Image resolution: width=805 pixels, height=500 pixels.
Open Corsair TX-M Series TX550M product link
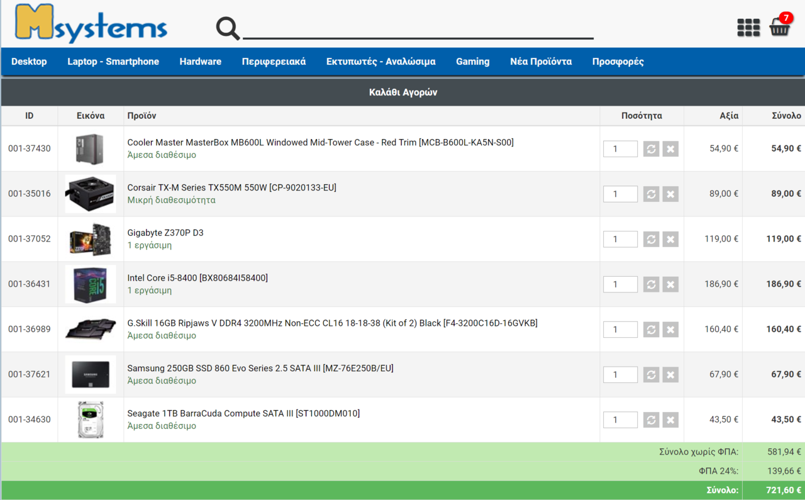(231, 187)
